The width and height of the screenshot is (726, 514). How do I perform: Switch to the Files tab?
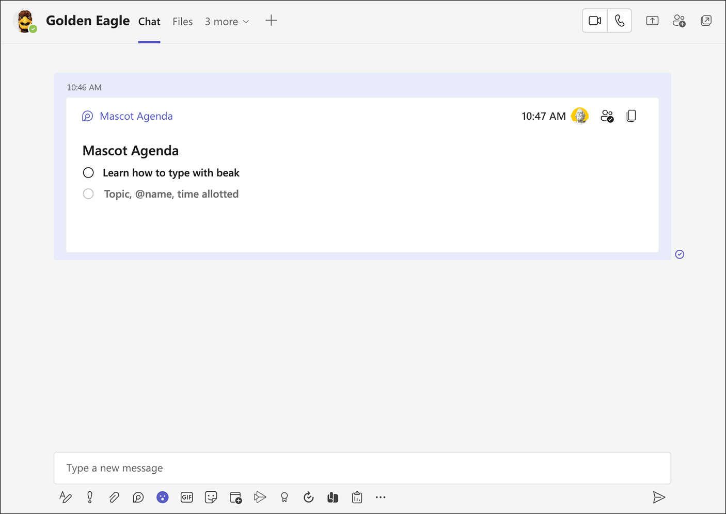pos(182,22)
